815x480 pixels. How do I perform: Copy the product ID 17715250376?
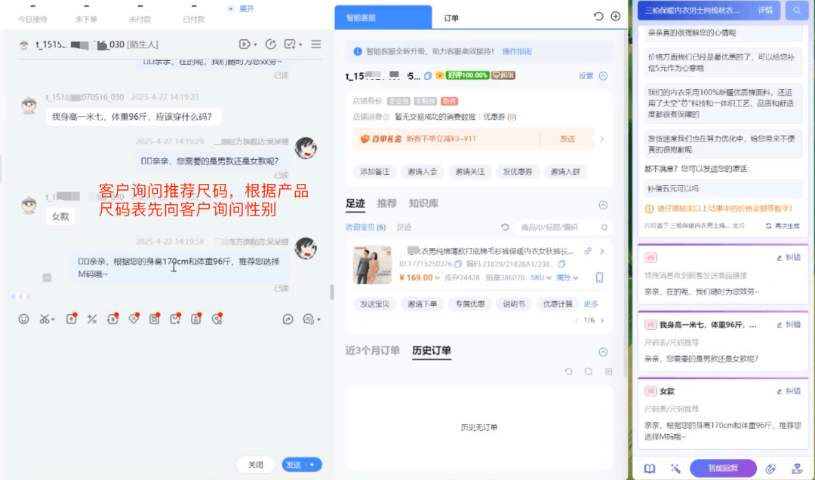coord(458,264)
